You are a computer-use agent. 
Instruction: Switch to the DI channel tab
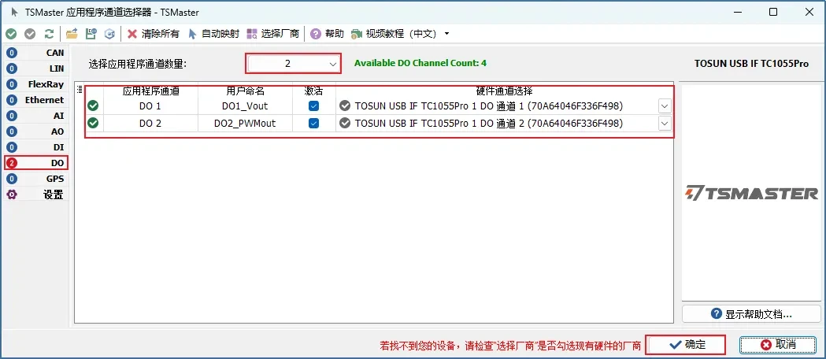coord(35,147)
